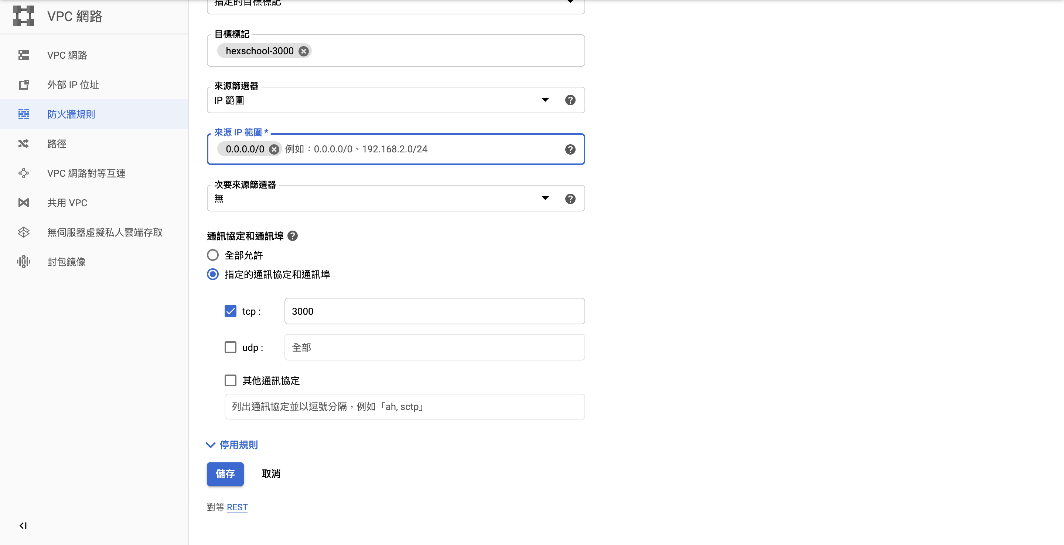1064x545 pixels.
Task: Collapse the sidebar with bottom-left arrow icon
Action: click(x=23, y=525)
